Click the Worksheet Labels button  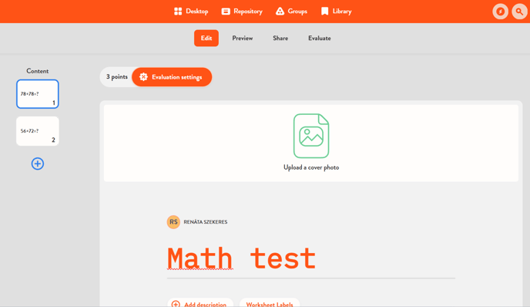click(270, 304)
